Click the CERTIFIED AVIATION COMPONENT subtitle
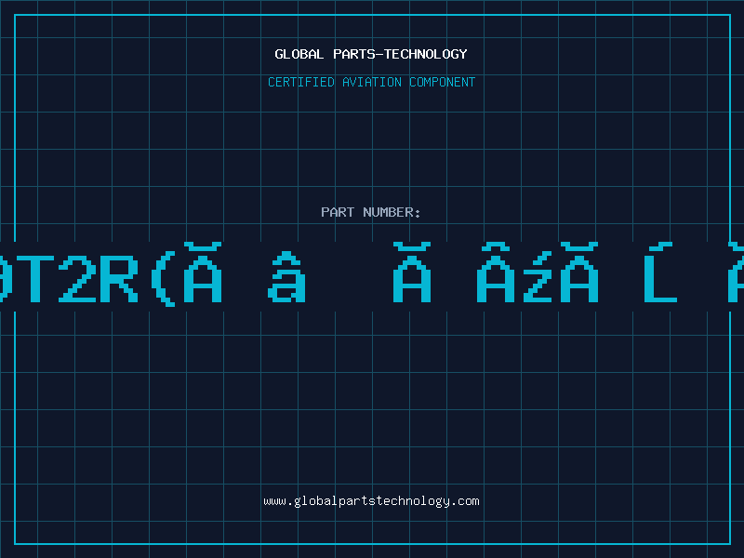Viewport: 744px width, 558px height. pyautogui.click(x=371, y=82)
